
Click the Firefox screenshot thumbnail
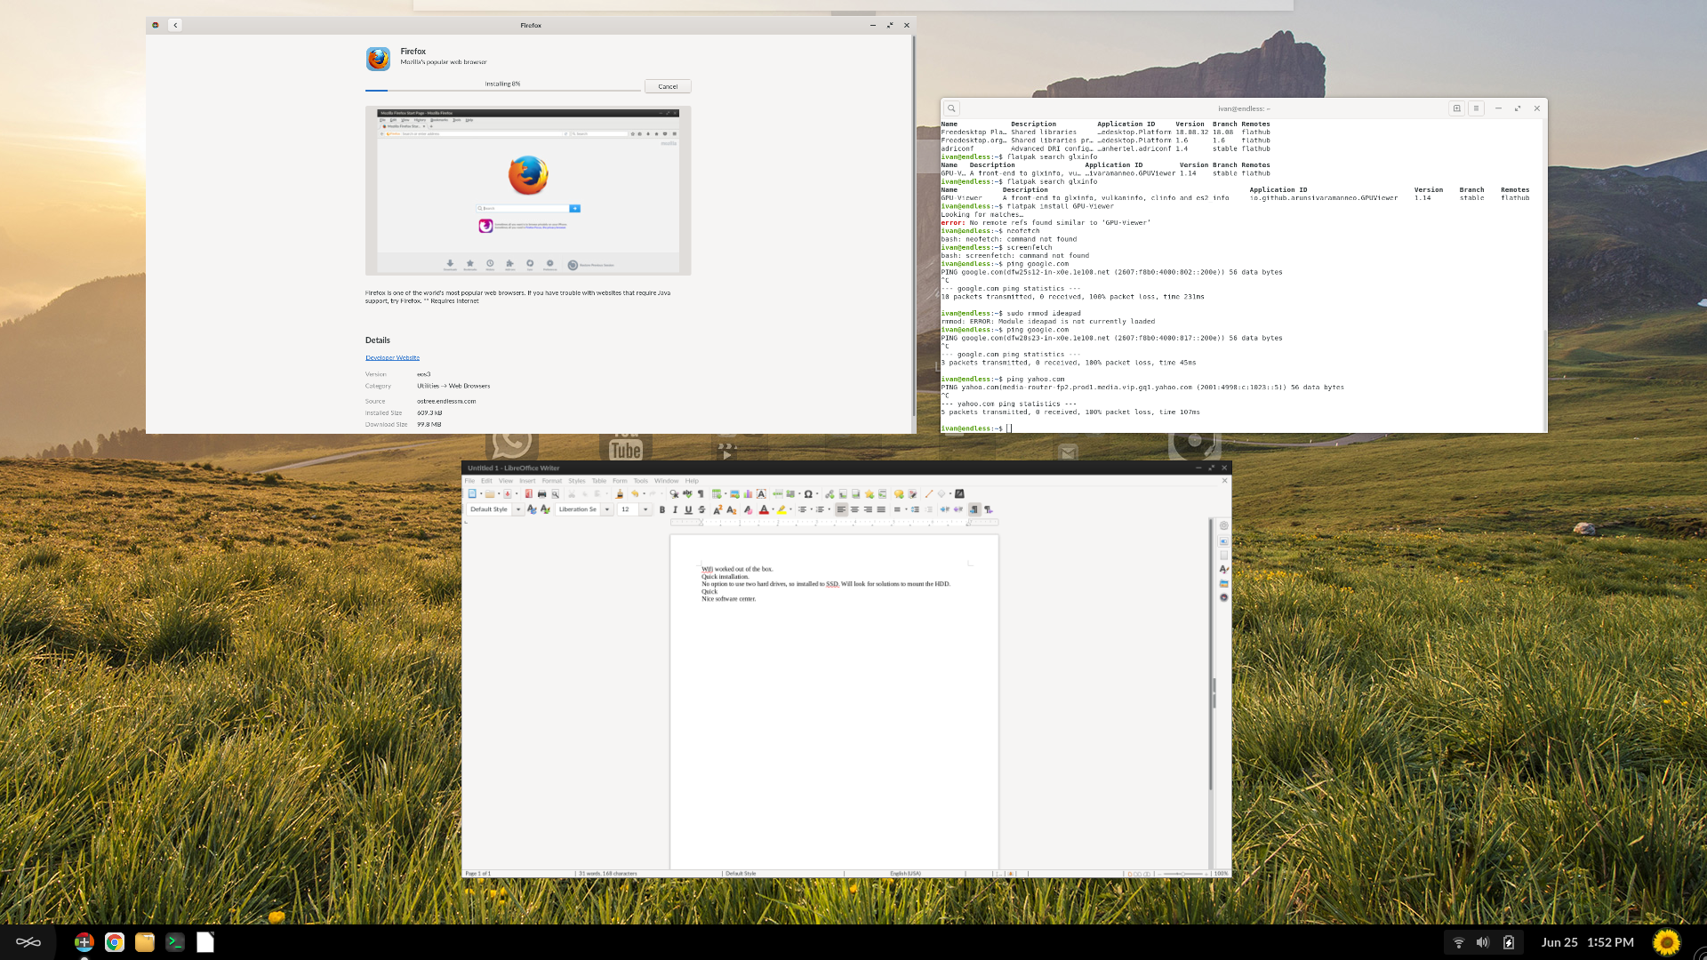point(528,190)
